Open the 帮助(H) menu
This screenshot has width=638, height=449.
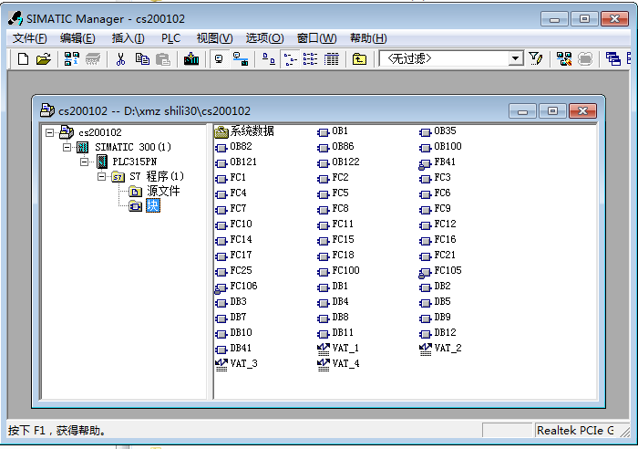click(x=368, y=38)
